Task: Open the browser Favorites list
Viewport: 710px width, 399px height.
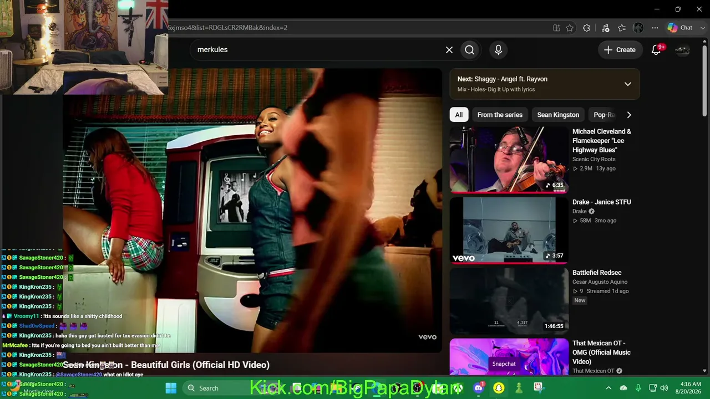Action: (x=622, y=28)
